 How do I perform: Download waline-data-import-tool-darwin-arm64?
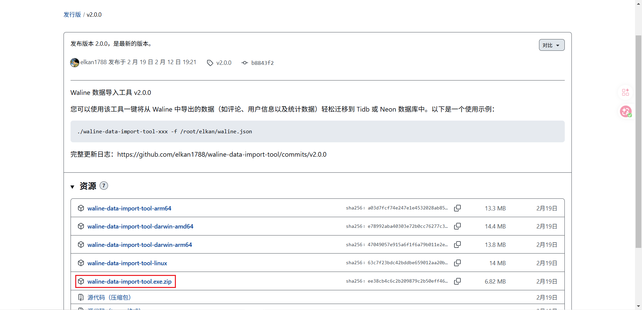pyautogui.click(x=140, y=245)
